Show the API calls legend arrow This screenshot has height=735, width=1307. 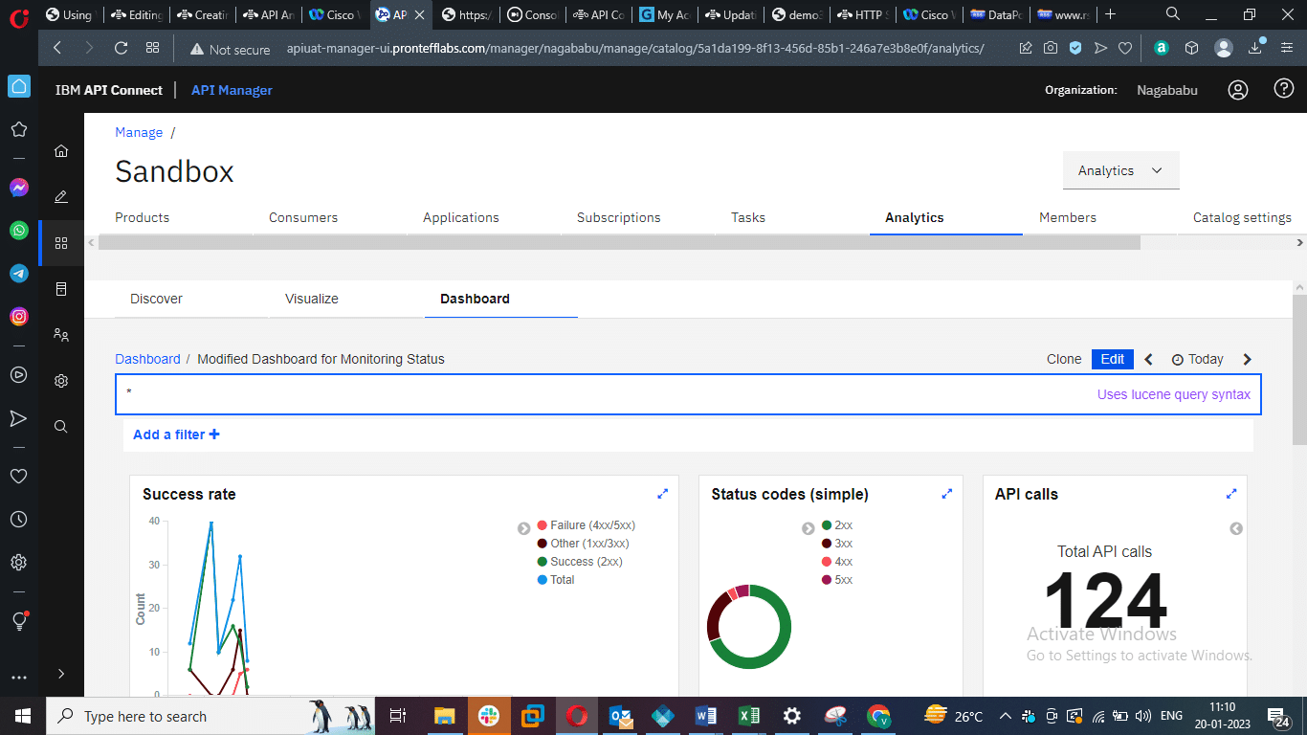1236,528
